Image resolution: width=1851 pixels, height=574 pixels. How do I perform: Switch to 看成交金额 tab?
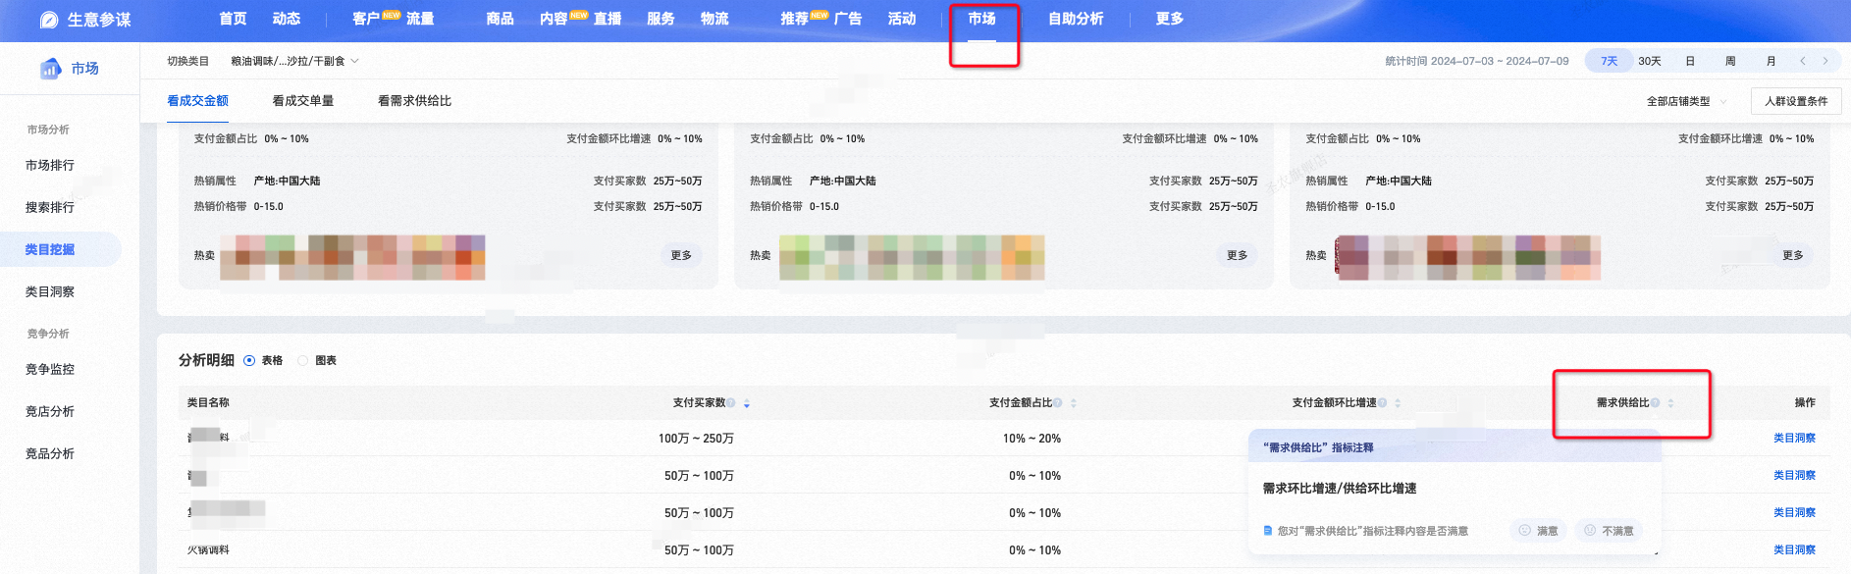[197, 101]
